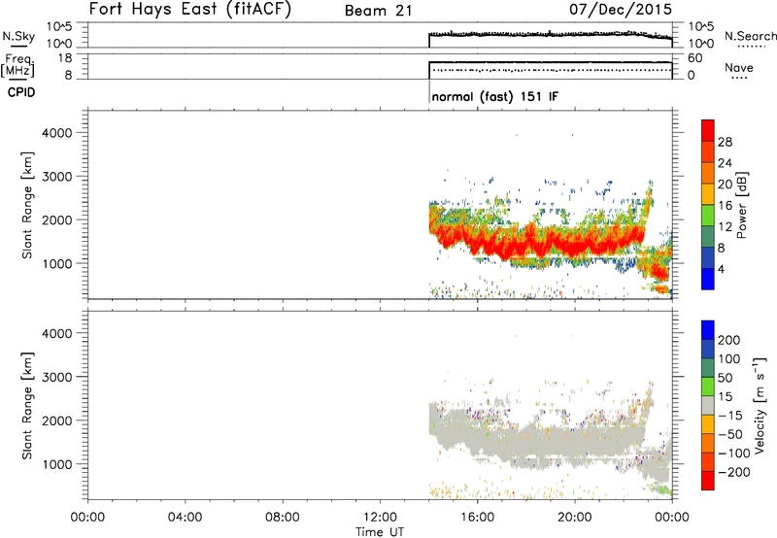Click the 'Beam 21' label

point(378,11)
